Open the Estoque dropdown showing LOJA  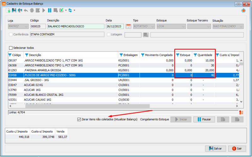pyautogui.click(x=171, y=26)
